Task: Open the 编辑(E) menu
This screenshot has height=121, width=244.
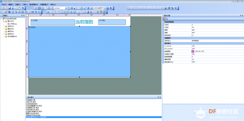Action: pos(11,5)
